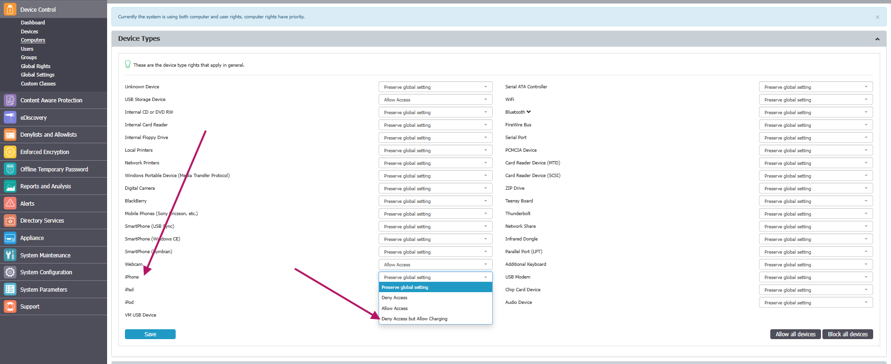The width and height of the screenshot is (891, 364).
Task: Open Local Printers rights dropdown
Action: point(435,150)
